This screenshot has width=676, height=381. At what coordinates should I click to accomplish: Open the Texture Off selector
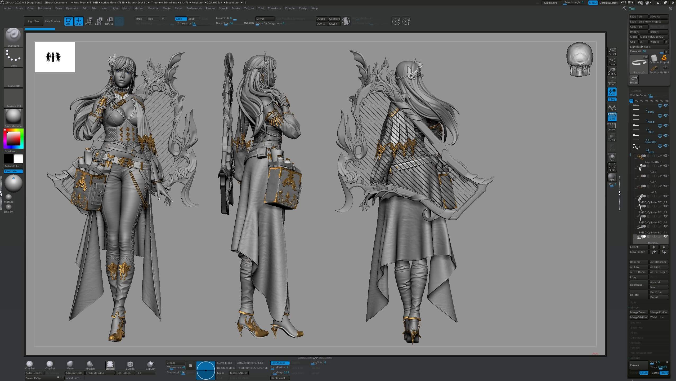14,98
